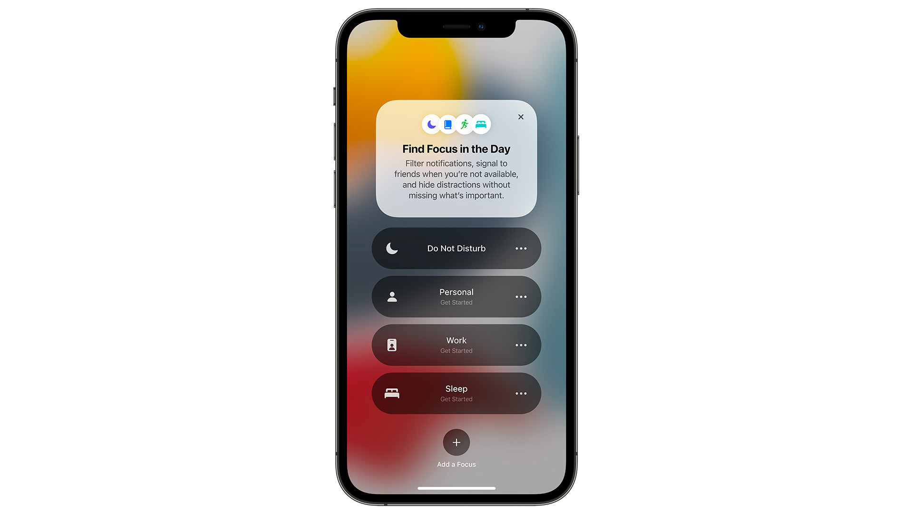The width and height of the screenshot is (913, 514).
Task: Enable Do Not Disturb focus mode
Action: pos(456,248)
